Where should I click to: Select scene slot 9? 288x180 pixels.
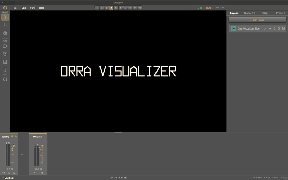[135, 8]
